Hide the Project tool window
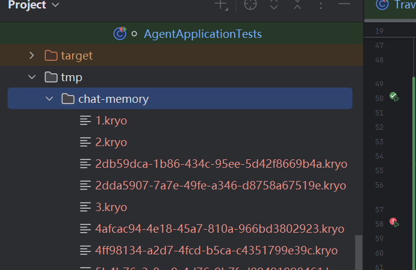 [344, 4]
